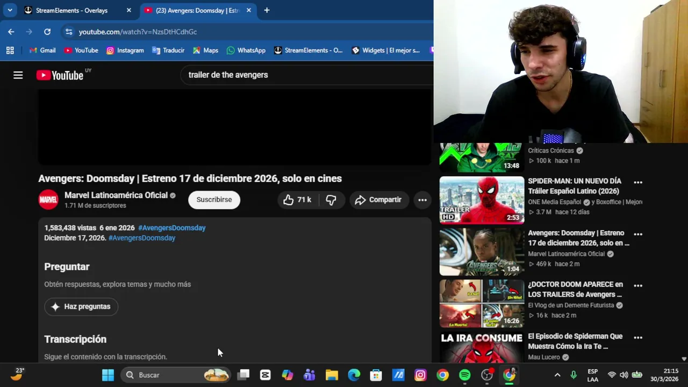Open Marvel Latinoamérica Oficial channel avatar
Viewport: 688px width, 387px height.
pyautogui.click(x=48, y=200)
